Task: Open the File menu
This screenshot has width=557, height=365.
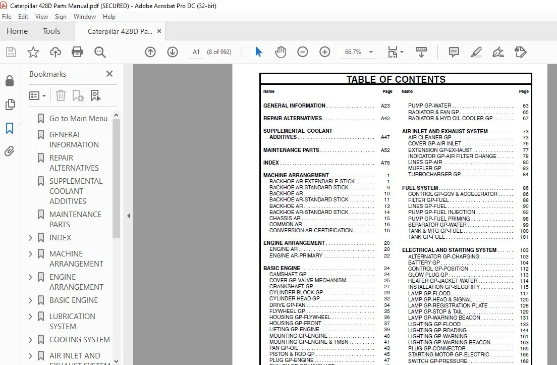Action: coord(7,16)
